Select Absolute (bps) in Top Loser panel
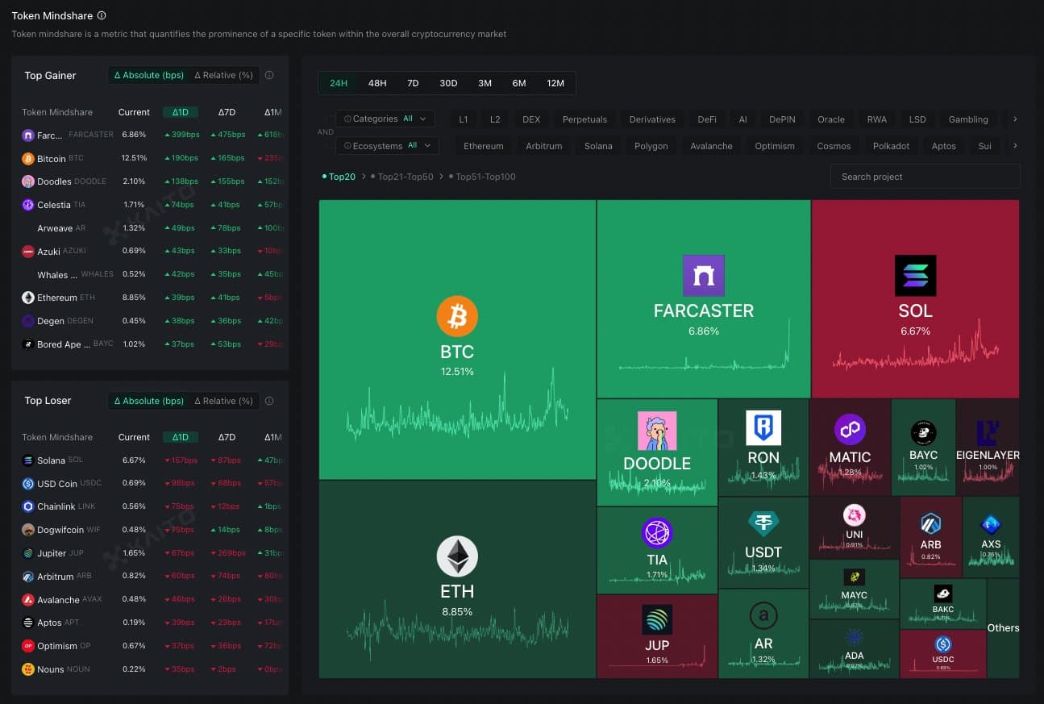Screen dimensions: 1044x704 (149, 401)
